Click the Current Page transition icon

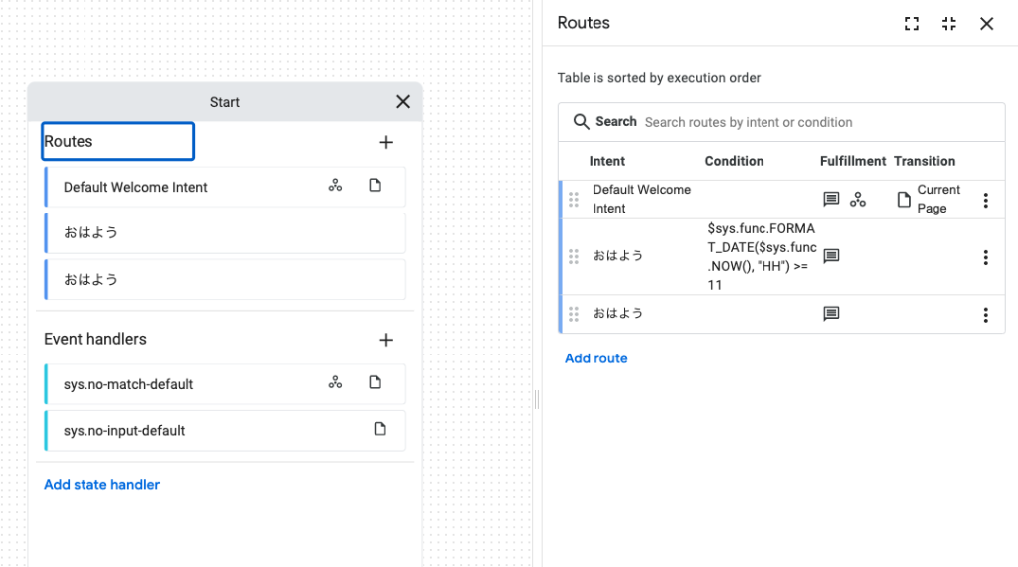[904, 200]
